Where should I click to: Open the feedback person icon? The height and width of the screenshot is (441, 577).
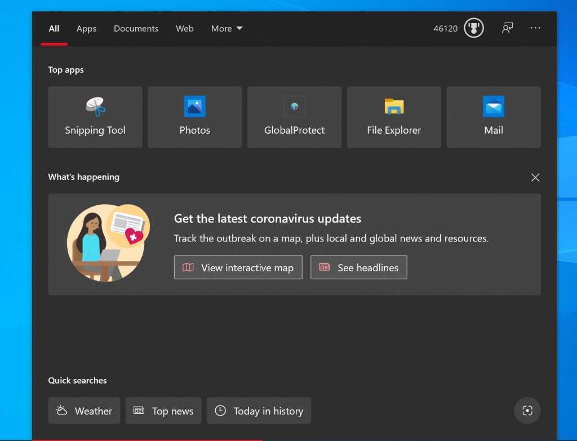[507, 28]
